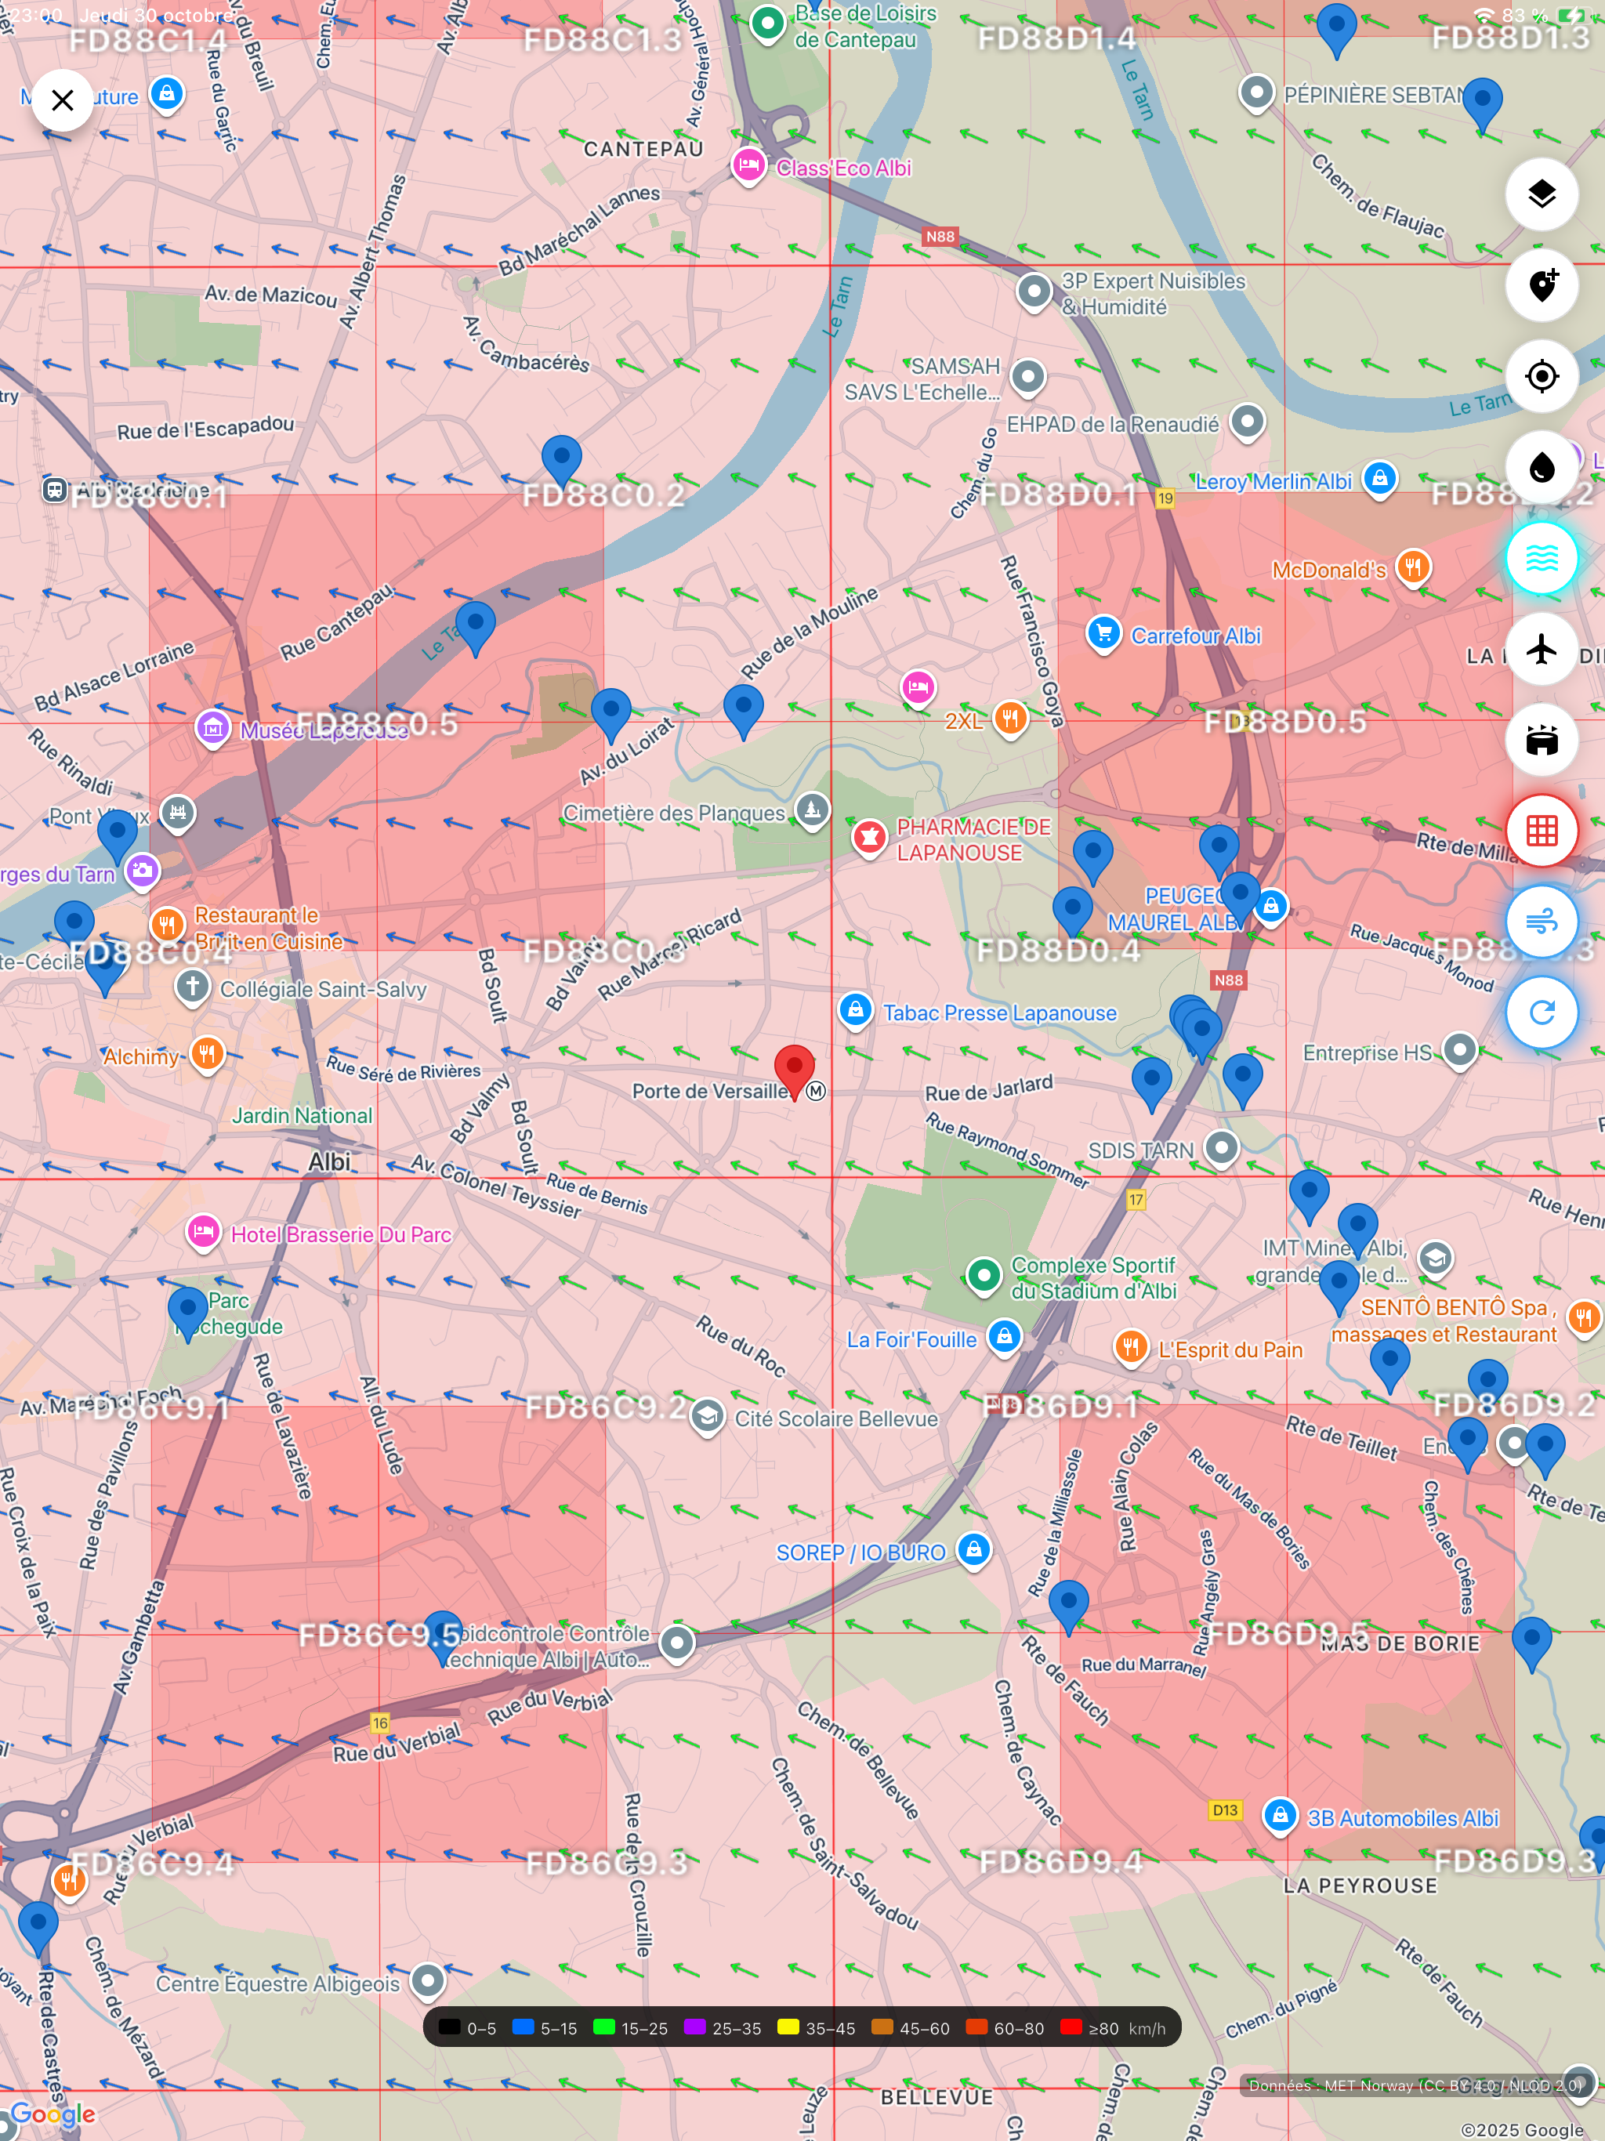This screenshot has height=2141, width=1605.
Task: Tap the Collégiale Saint-Salvy church icon
Action: [193, 987]
